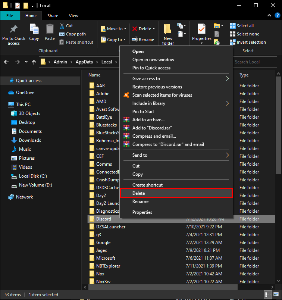Image resolution: width=282 pixels, height=300 pixels.
Task: Click the Copy icon in ribbon
Action: click(x=34, y=29)
